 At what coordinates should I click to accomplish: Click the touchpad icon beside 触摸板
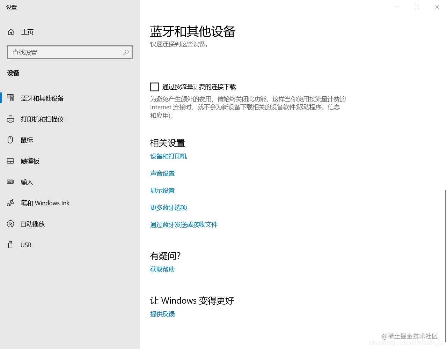(10, 161)
